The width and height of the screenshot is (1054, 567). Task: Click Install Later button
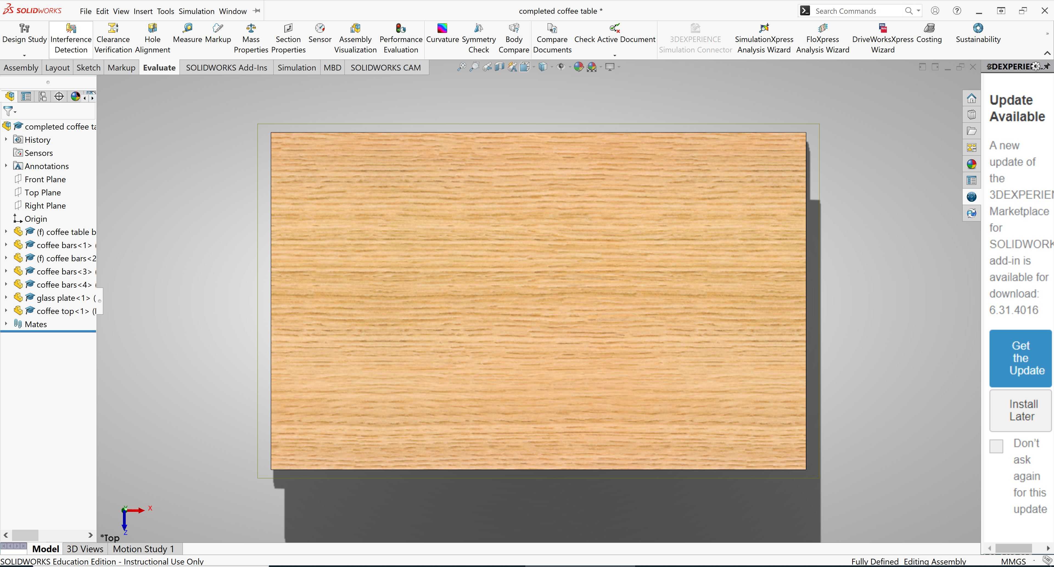click(1021, 410)
